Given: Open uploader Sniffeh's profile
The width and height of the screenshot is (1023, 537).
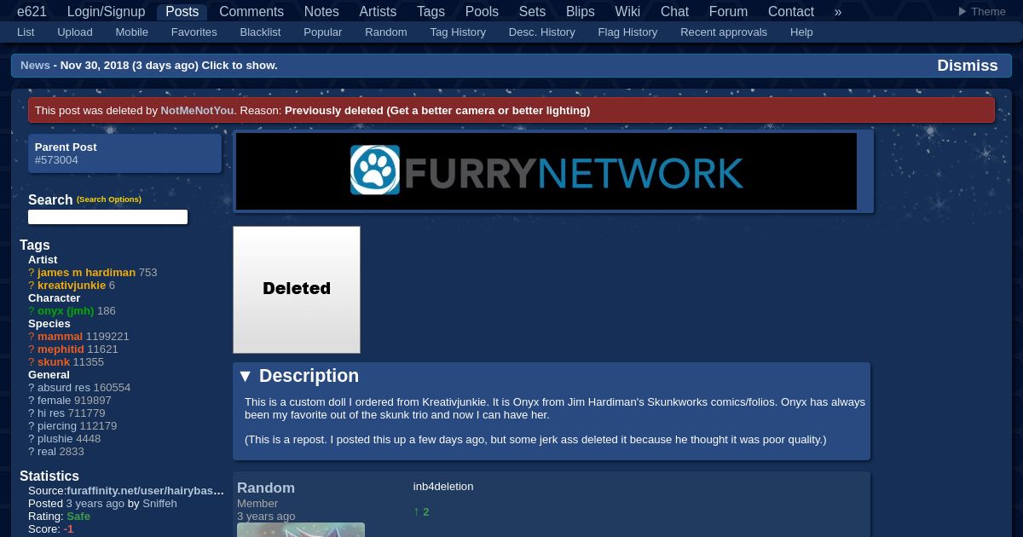Looking at the screenshot, I should point(159,504).
